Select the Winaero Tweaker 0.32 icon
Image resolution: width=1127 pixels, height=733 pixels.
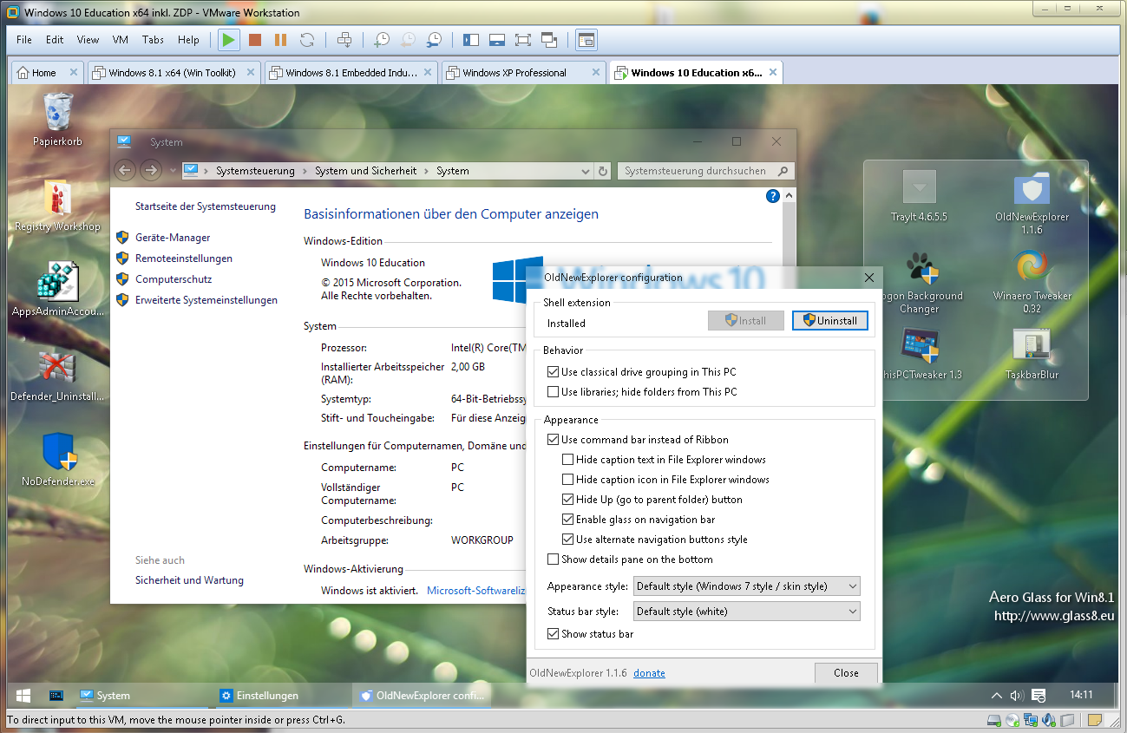coord(1032,269)
